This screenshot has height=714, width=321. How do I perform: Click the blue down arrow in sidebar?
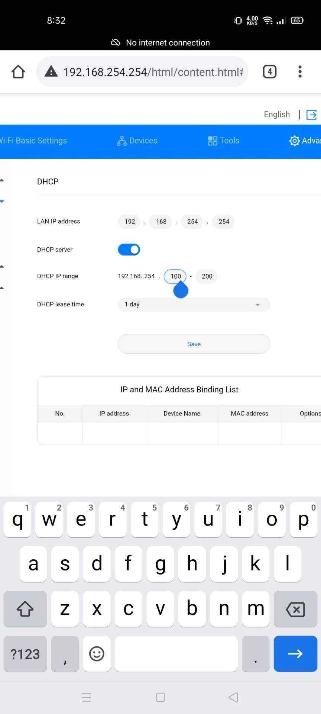2,201
